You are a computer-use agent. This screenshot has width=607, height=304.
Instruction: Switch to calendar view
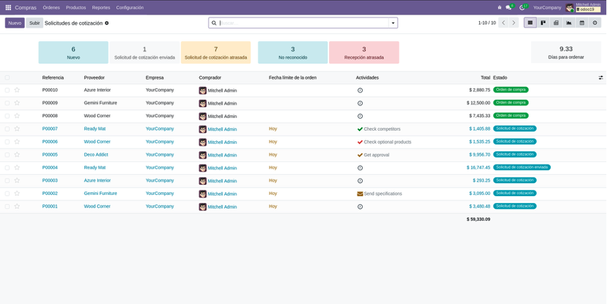(x=582, y=23)
